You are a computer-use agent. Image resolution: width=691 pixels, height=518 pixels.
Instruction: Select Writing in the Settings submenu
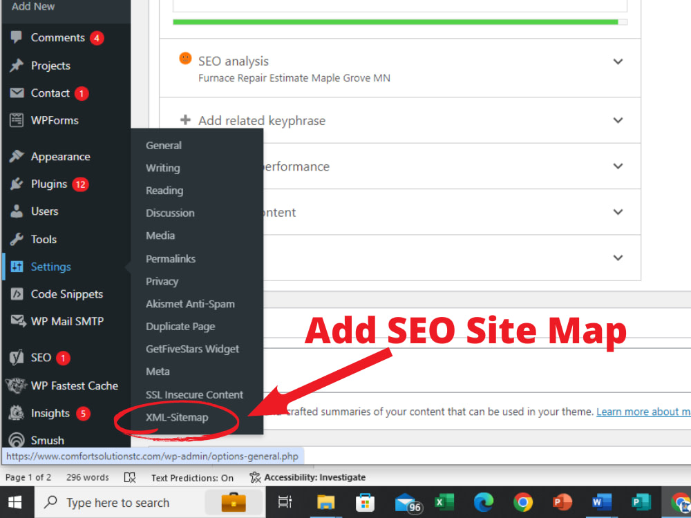(163, 168)
